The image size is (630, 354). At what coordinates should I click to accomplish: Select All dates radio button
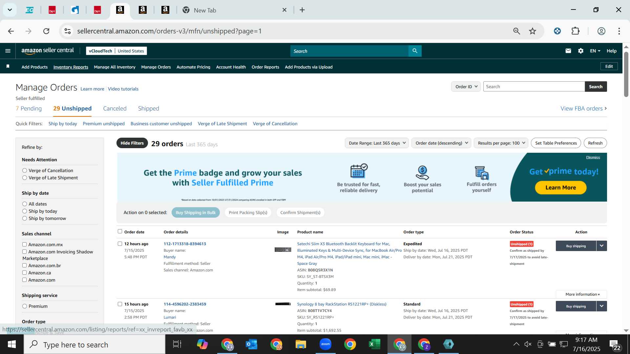click(25, 204)
